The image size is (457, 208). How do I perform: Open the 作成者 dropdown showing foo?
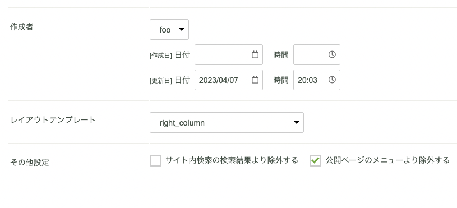click(x=169, y=29)
